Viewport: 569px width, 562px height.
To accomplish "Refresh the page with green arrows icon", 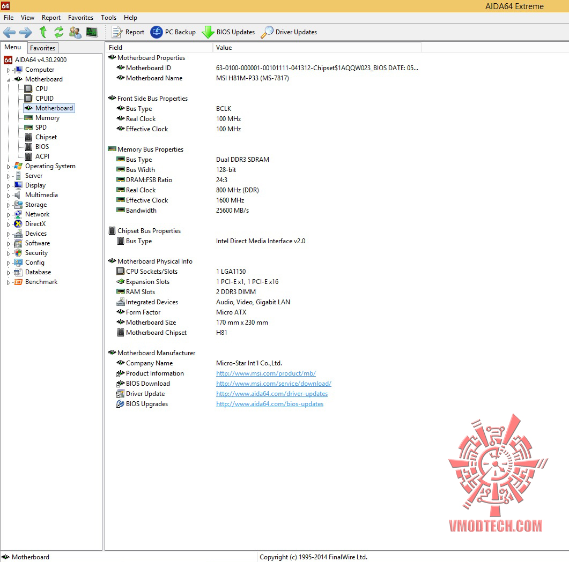I will tap(59, 32).
